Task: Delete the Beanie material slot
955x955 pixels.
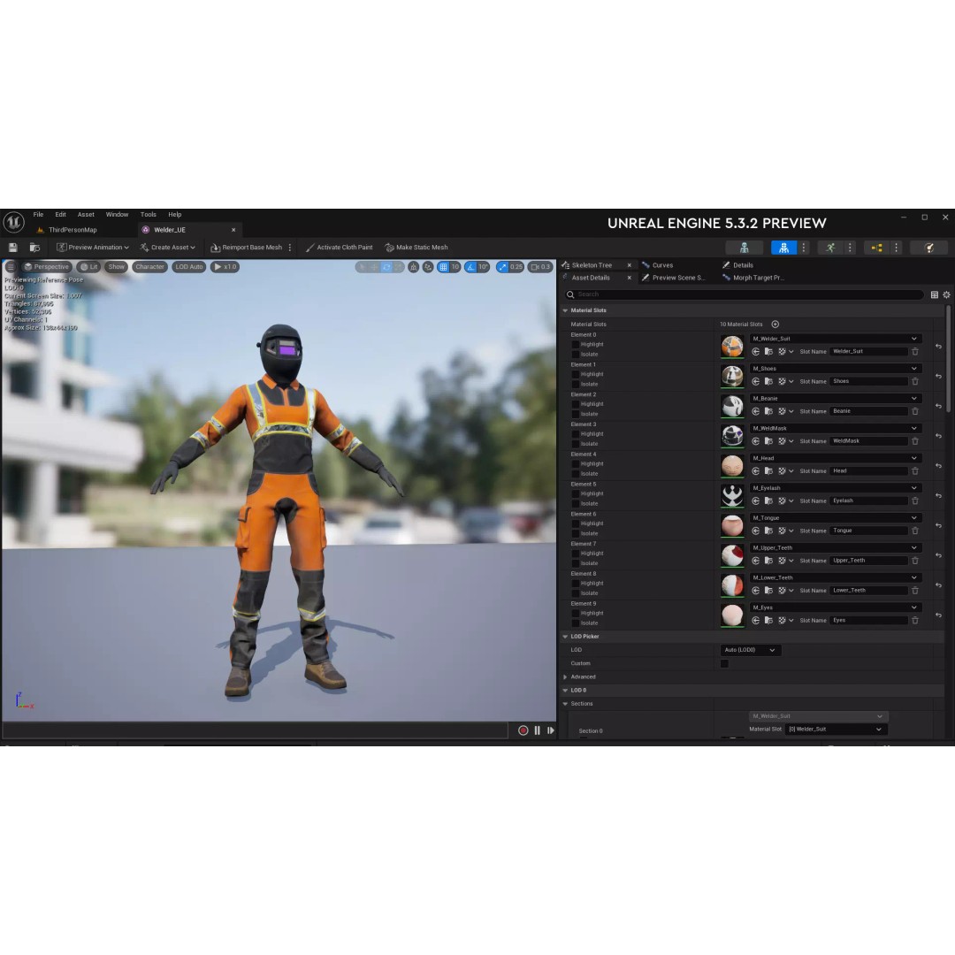Action: 915,411
